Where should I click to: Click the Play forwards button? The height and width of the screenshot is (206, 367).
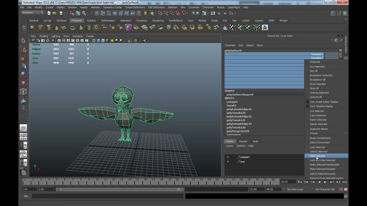tap(325, 182)
